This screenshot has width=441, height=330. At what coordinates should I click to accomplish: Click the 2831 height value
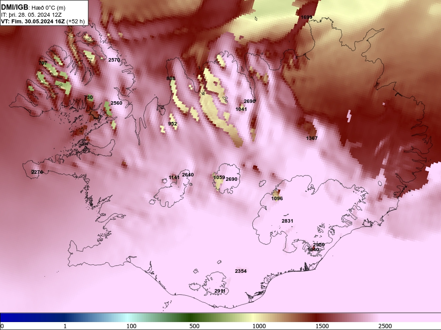288,221
